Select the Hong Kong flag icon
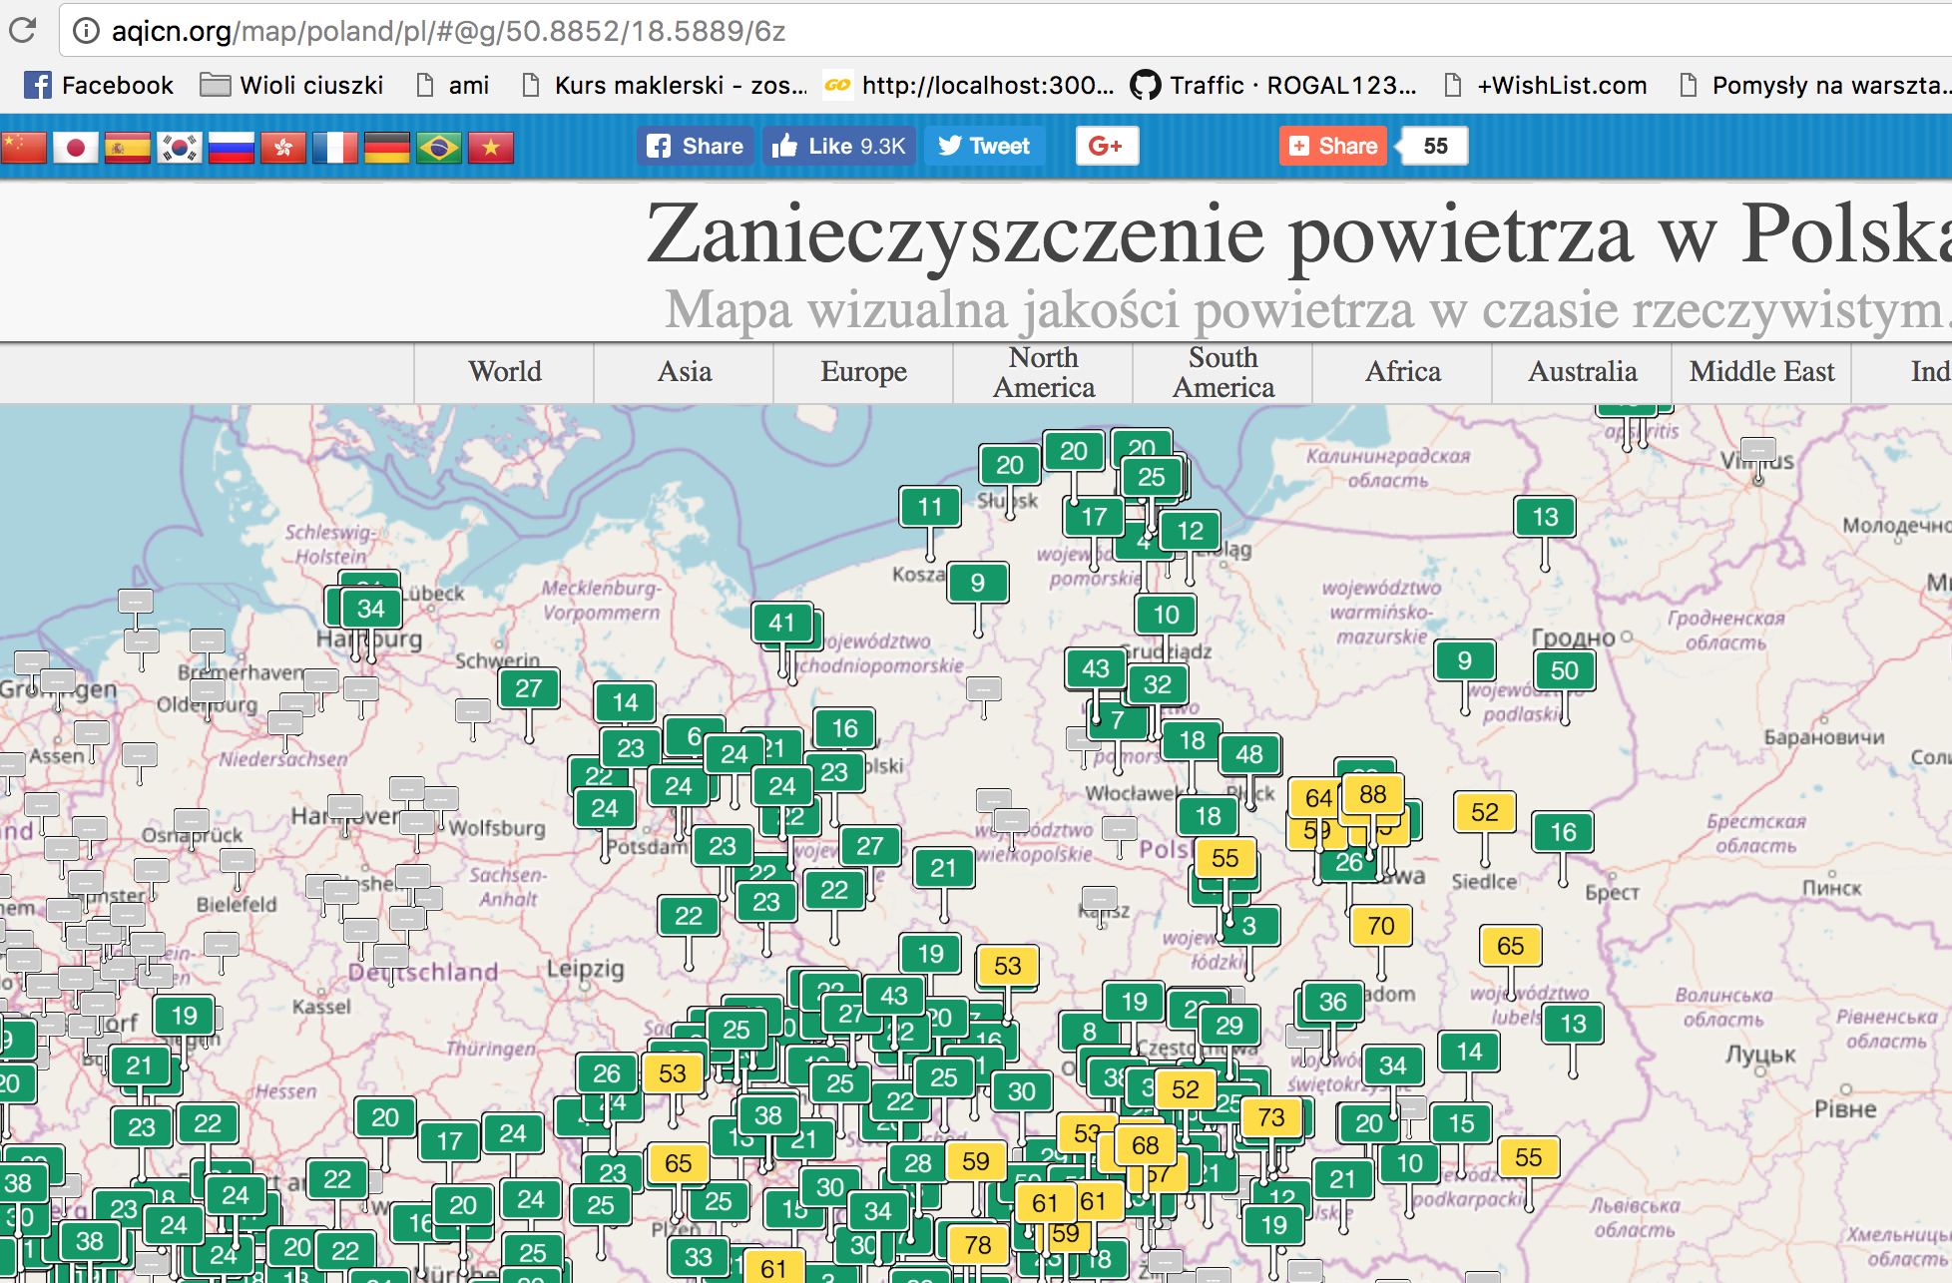This screenshot has height=1283, width=1952. 283,148
